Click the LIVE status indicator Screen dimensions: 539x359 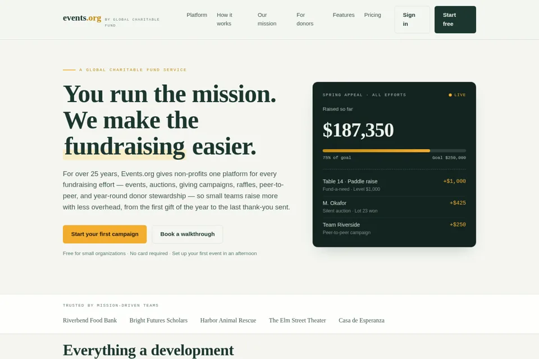[x=457, y=95]
